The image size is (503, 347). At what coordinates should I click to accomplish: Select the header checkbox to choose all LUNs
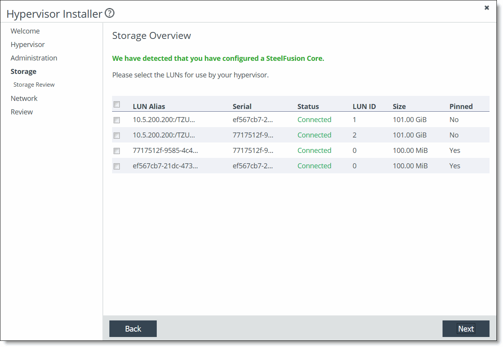pos(117,104)
